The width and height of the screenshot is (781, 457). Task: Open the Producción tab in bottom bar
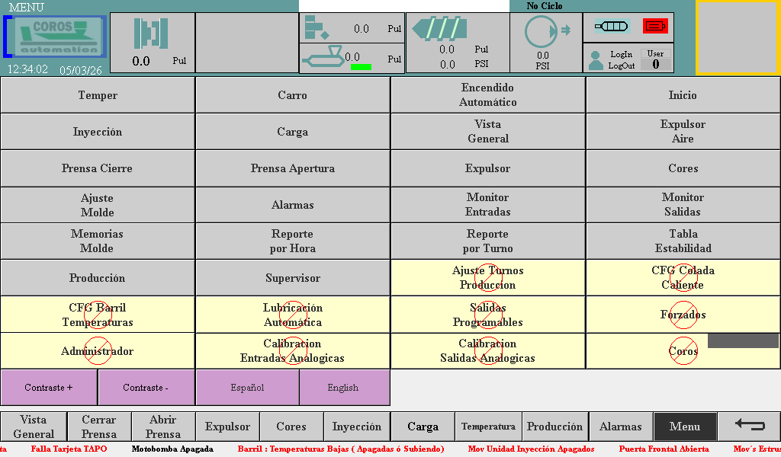point(554,427)
